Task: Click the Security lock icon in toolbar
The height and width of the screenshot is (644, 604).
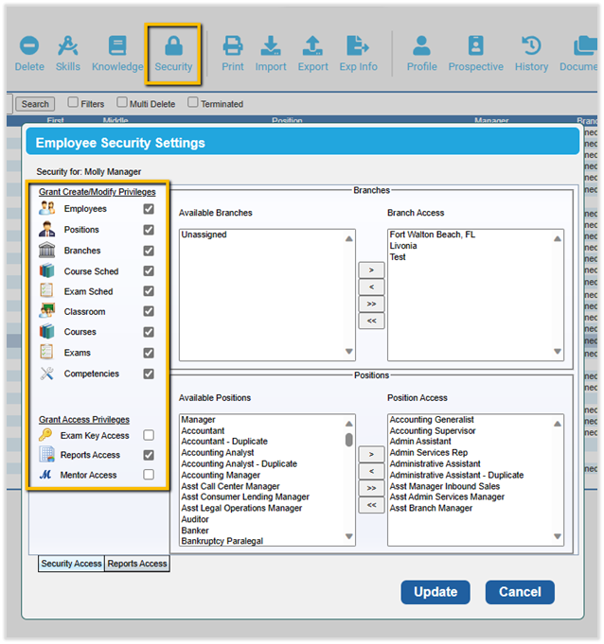Action: click(x=173, y=46)
